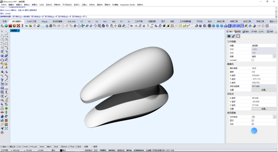Toggle the Locked checkbox
This screenshot has width=278, height=152.
(253, 60)
